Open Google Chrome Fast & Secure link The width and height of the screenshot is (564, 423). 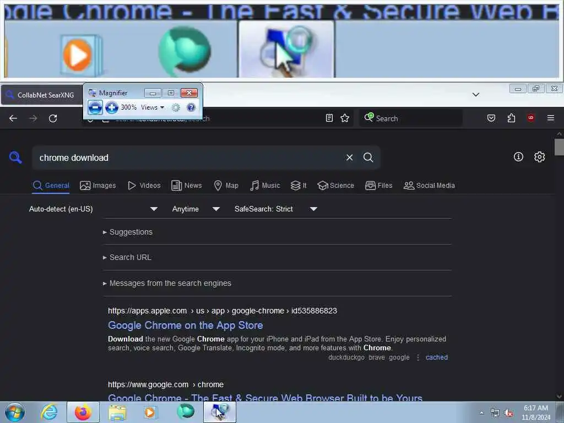pyautogui.click(x=265, y=398)
